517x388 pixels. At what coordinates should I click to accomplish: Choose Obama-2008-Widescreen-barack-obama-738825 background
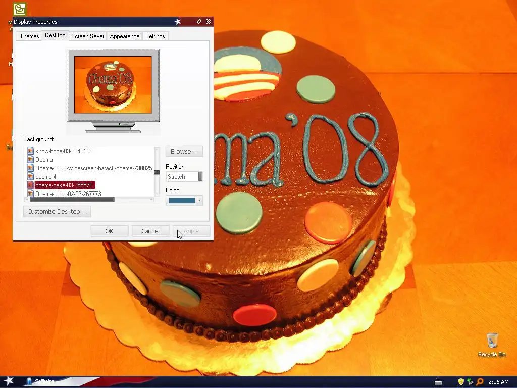[x=93, y=168]
